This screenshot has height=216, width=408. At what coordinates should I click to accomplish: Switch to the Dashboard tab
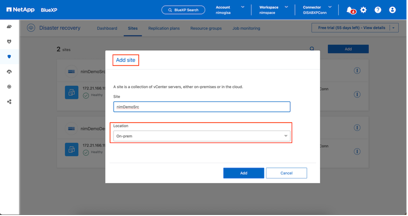pyautogui.click(x=106, y=28)
